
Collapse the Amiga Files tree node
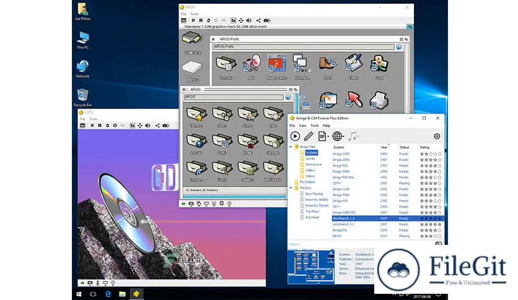291,147
